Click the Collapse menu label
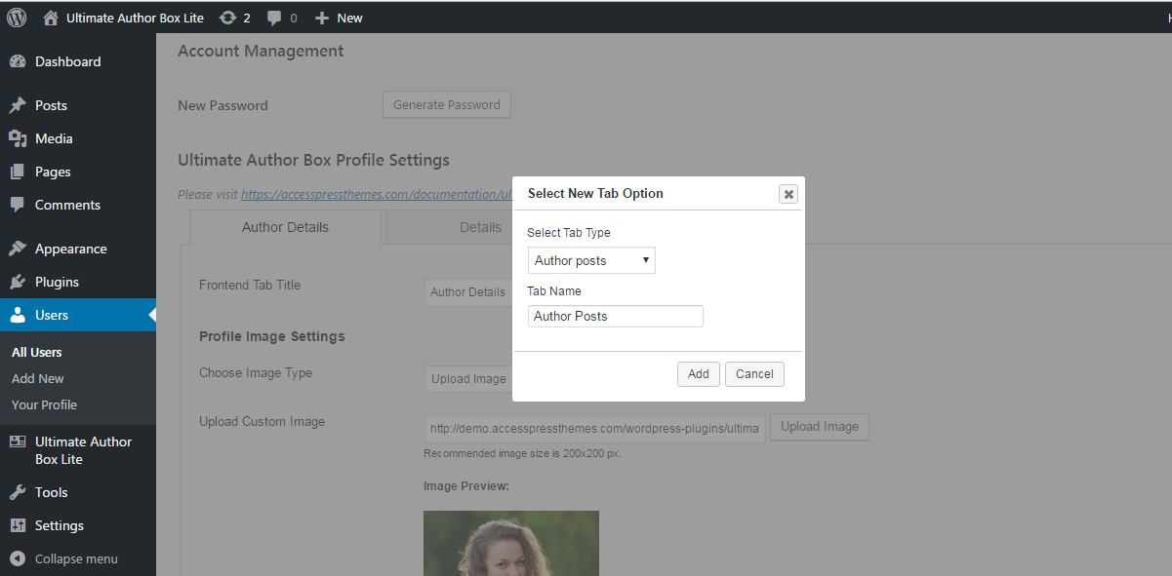Image resolution: width=1172 pixels, height=576 pixels. coord(76,558)
